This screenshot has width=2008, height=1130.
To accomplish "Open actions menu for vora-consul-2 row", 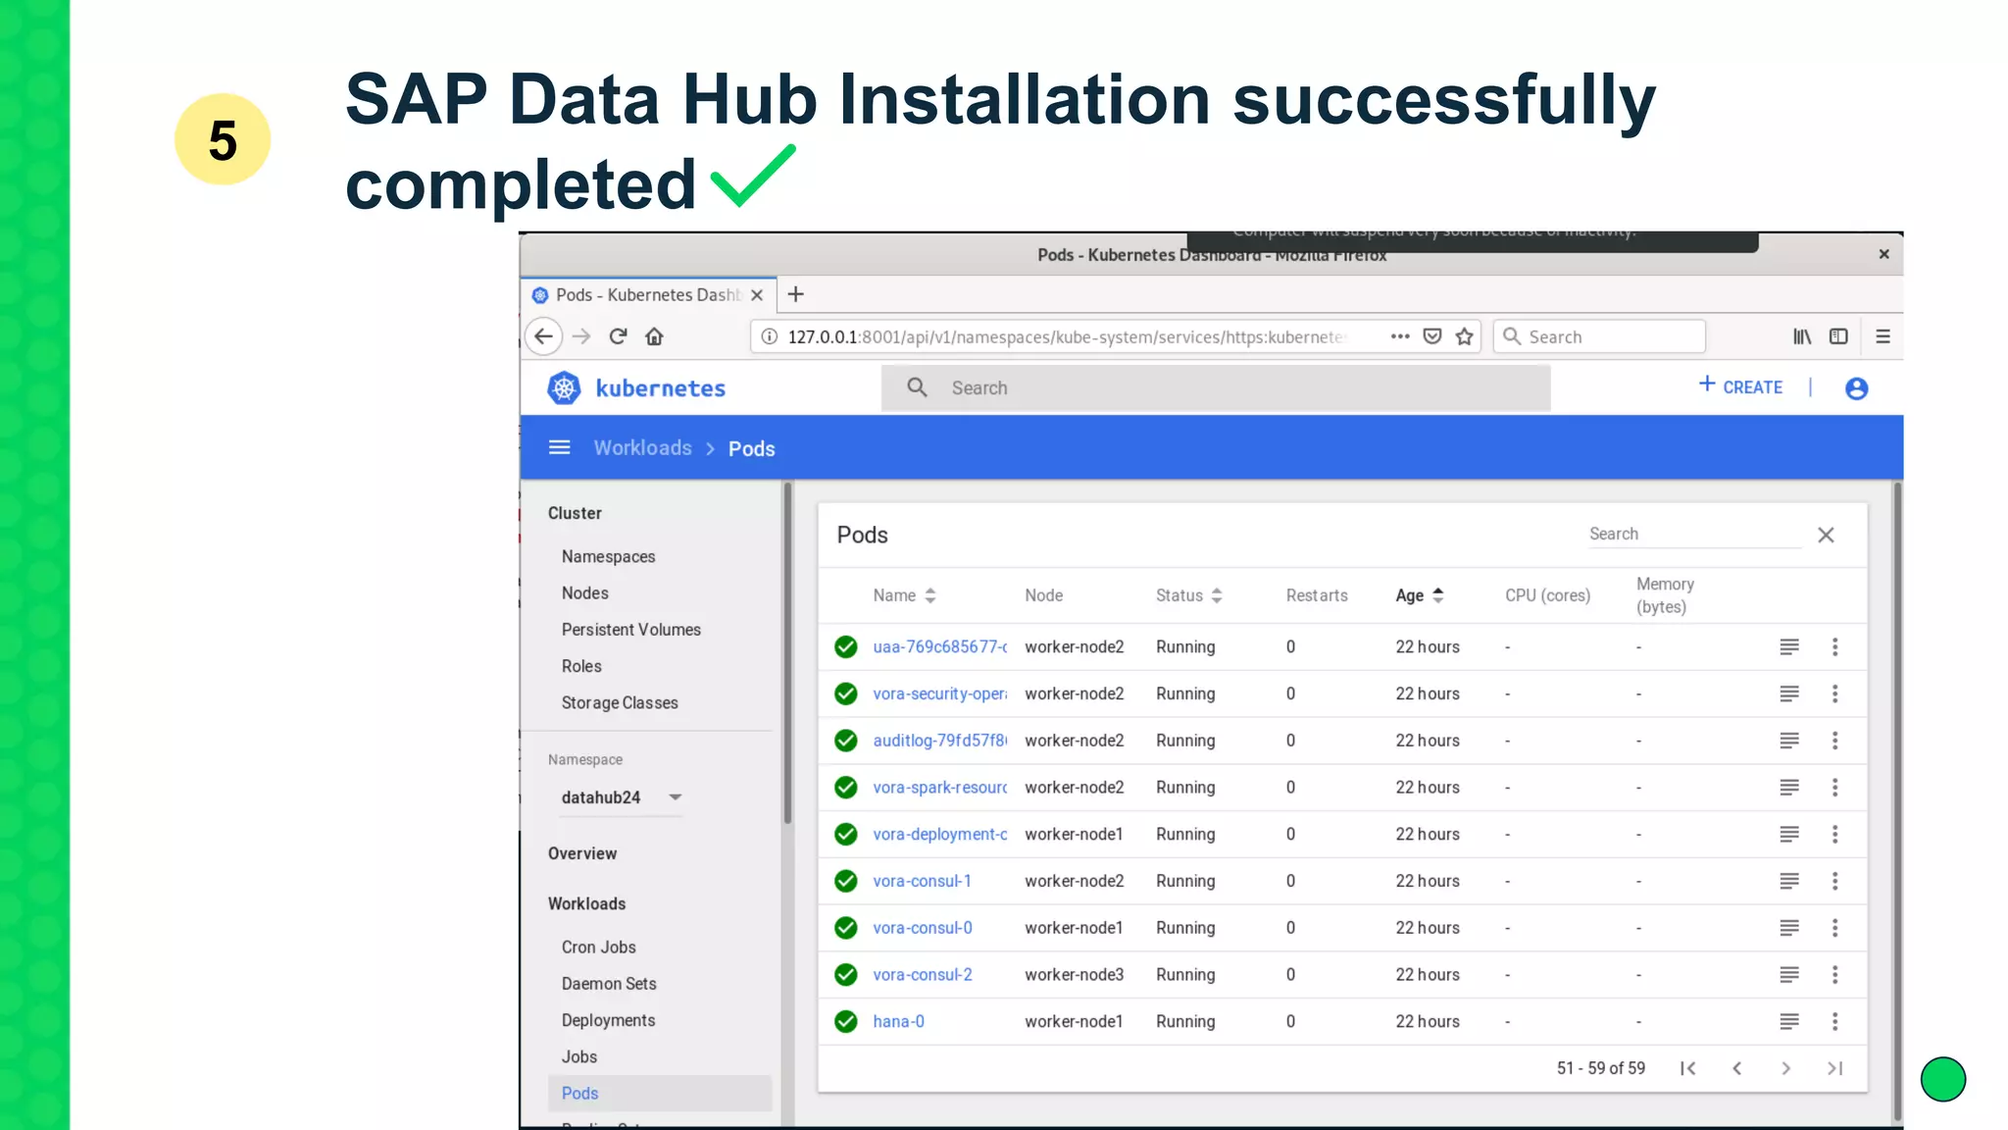I will pos(1834,975).
